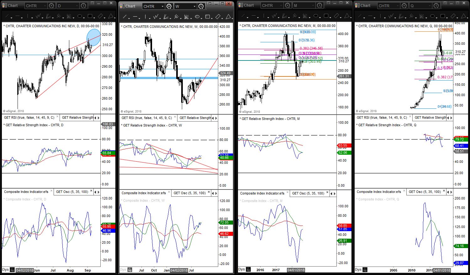Select the triangle tool in the monthly chart

347,16
